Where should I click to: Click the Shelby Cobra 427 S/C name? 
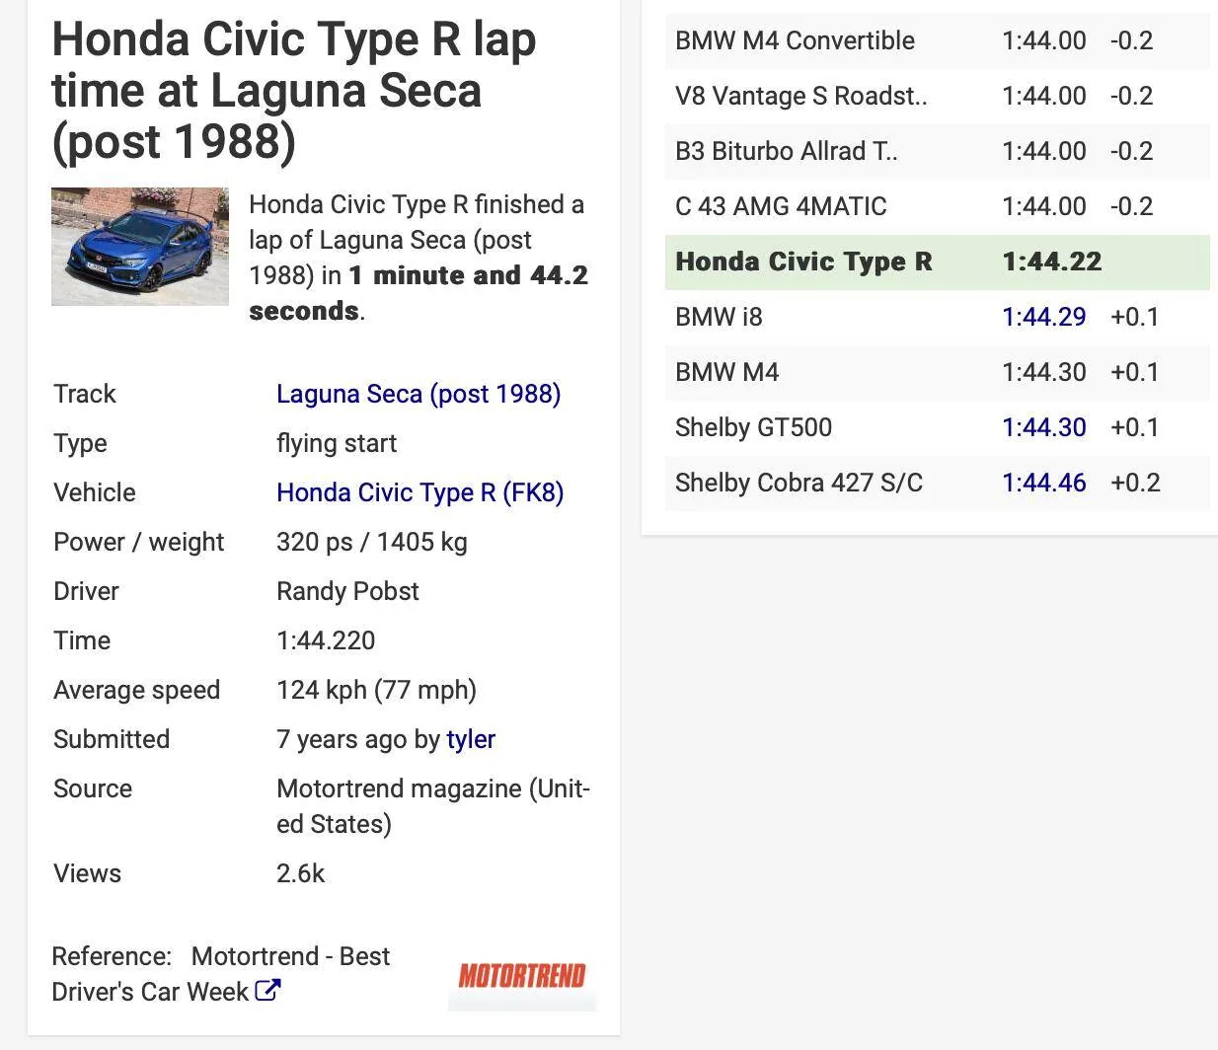click(799, 483)
